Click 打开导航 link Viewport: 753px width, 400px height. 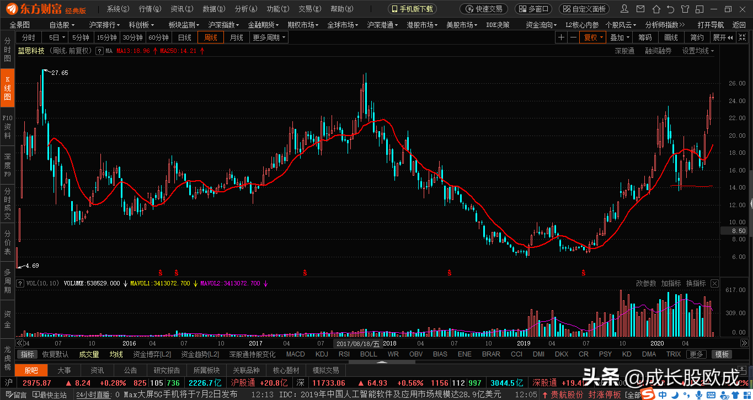tap(711, 25)
